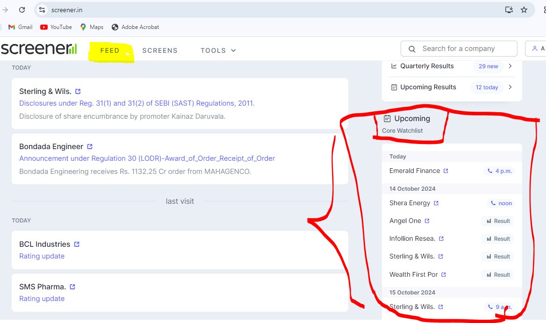Click the screener.in address bar URL

pyautogui.click(x=67, y=10)
